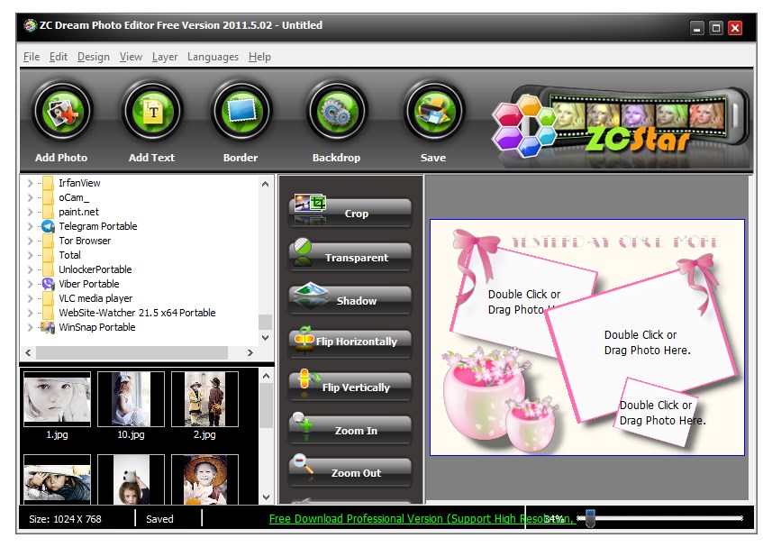
Task: Click the Zoom In tool
Action: (x=355, y=429)
